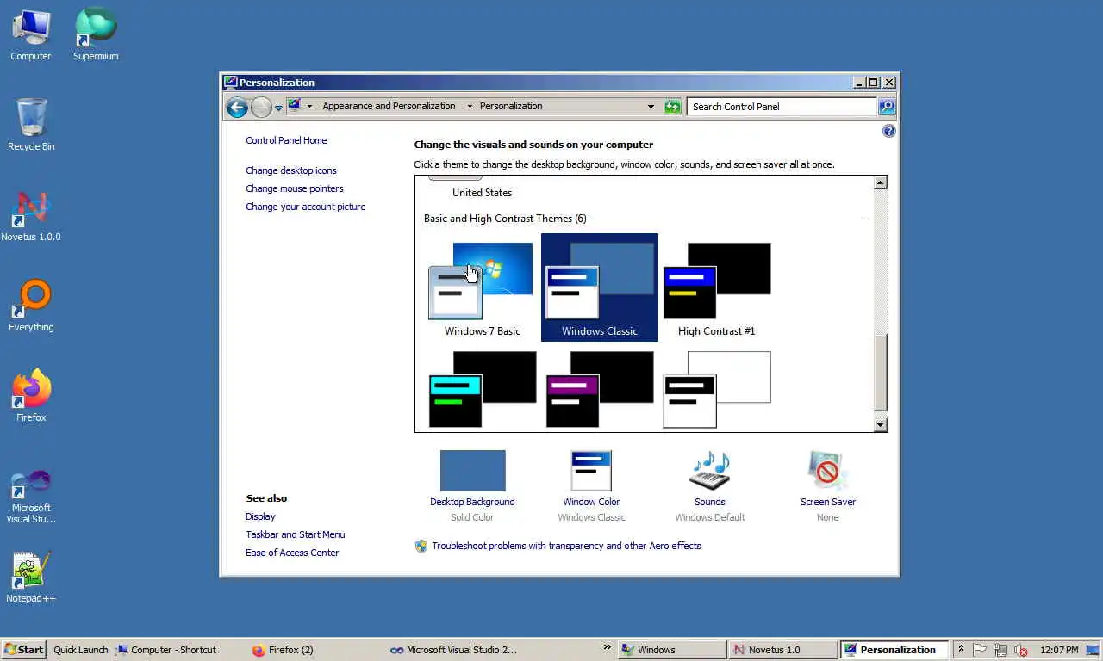Expand dropdown arrow after Control Panel icon
This screenshot has width=1103, height=661.
[x=309, y=106]
